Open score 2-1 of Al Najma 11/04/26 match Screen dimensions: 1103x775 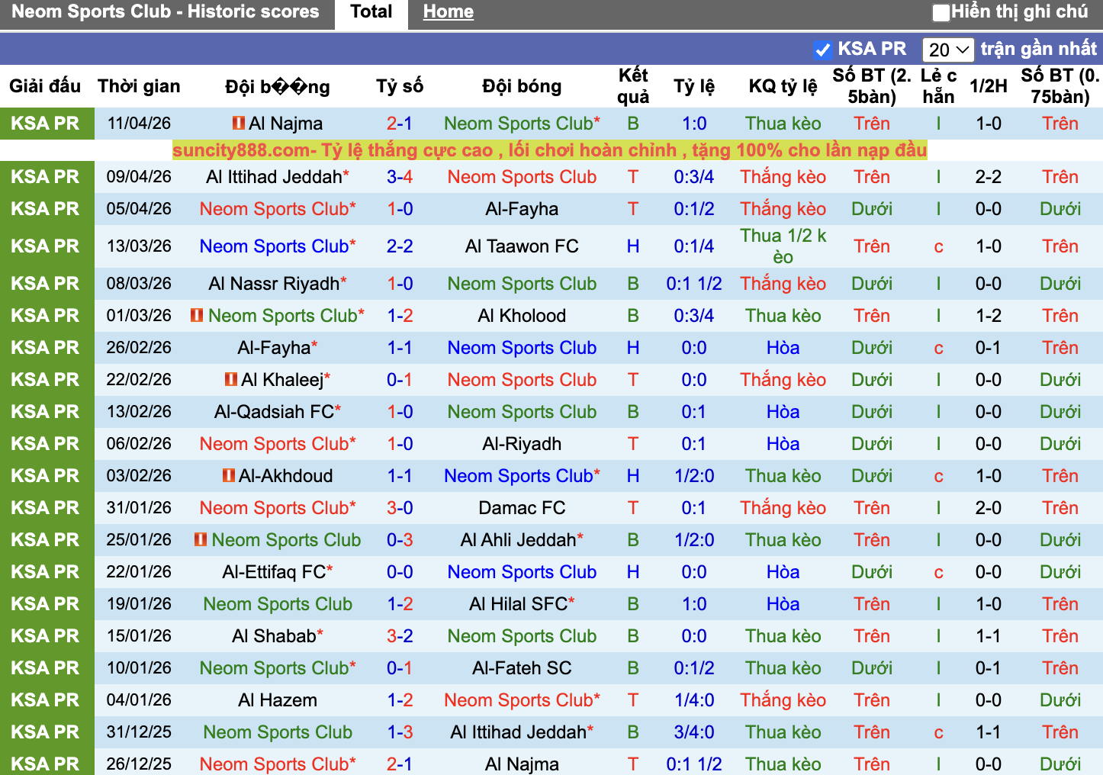400,124
